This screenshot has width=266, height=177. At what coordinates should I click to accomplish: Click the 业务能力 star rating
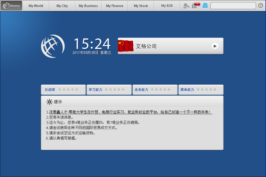click(x=155, y=90)
